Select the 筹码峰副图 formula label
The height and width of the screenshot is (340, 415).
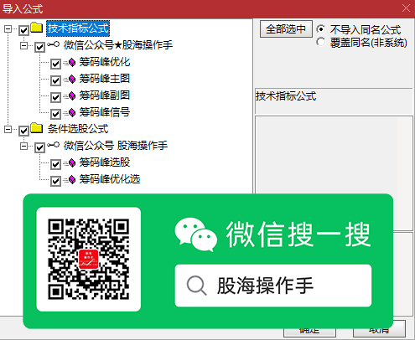coord(105,95)
